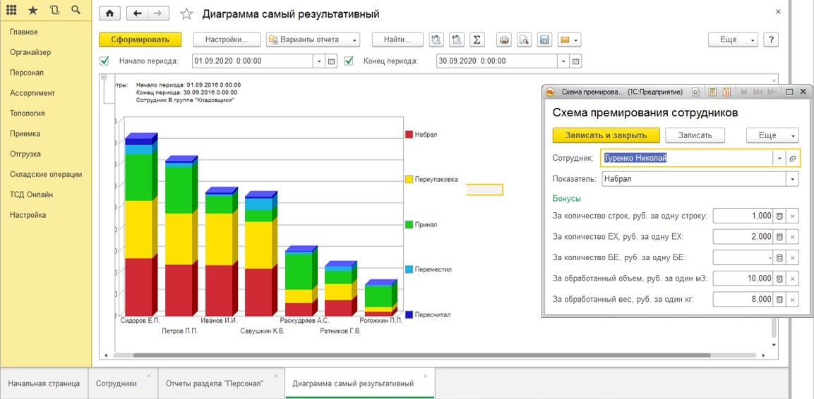Click the home button above the report
814x399 pixels.
coord(109,14)
